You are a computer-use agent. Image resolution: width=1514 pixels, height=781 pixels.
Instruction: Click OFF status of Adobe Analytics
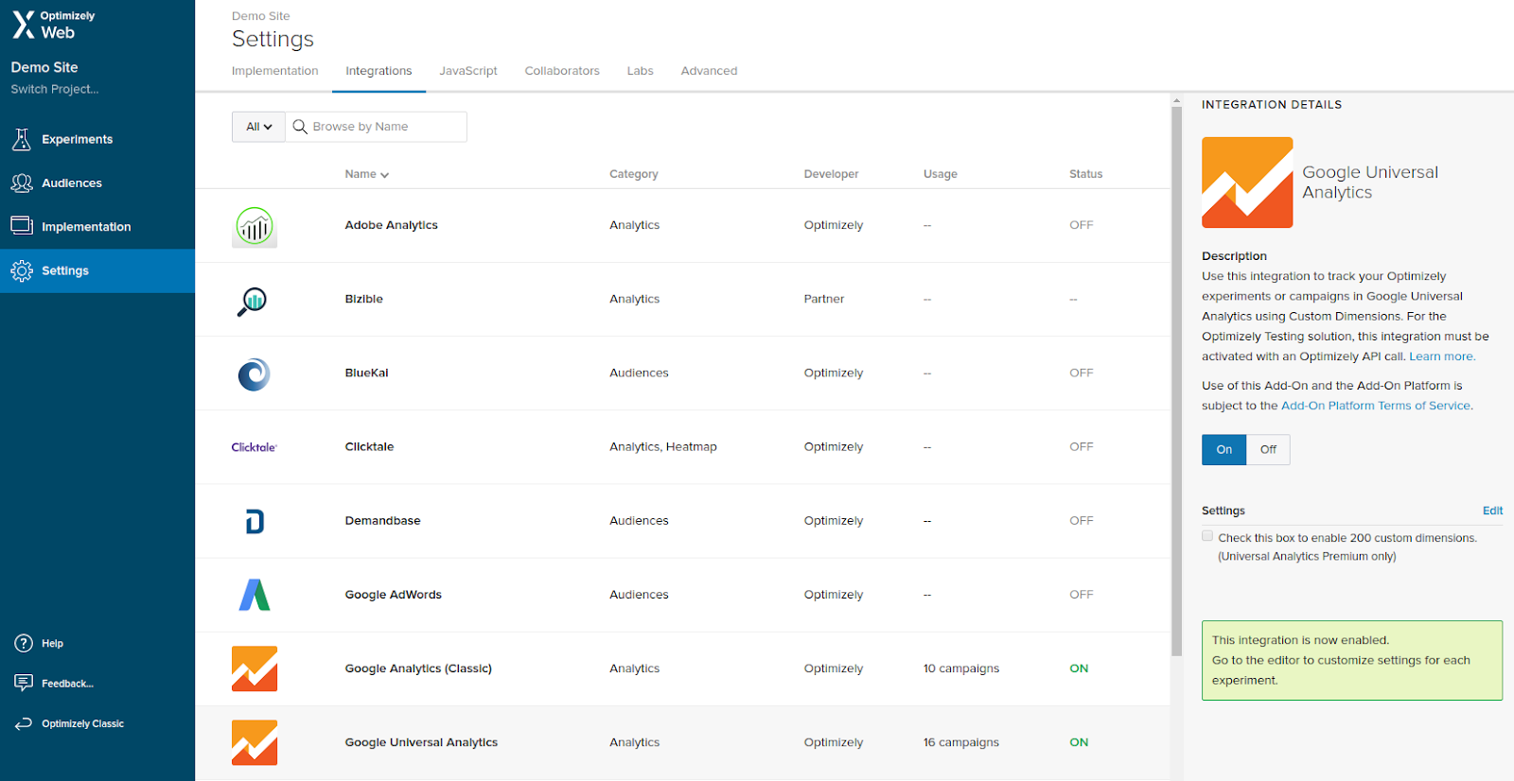point(1082,225)
